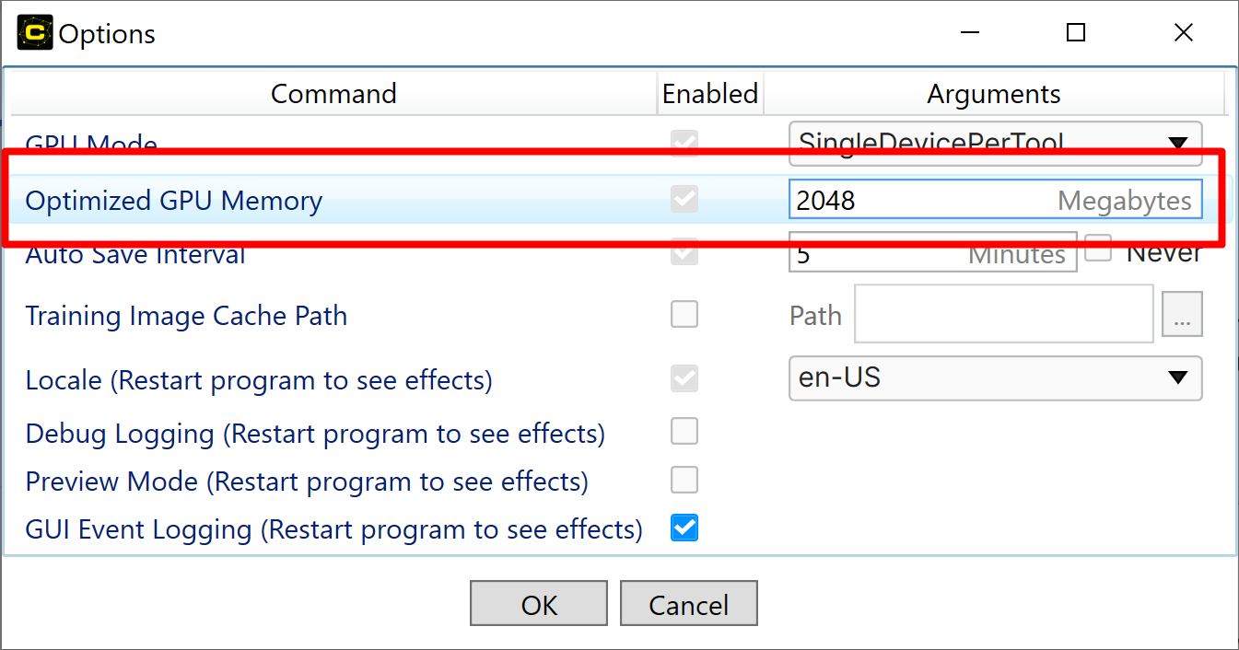Uncheck GUI Event Logging checkbox
This screenshot has width=1239, height=650.
point(684,528)
